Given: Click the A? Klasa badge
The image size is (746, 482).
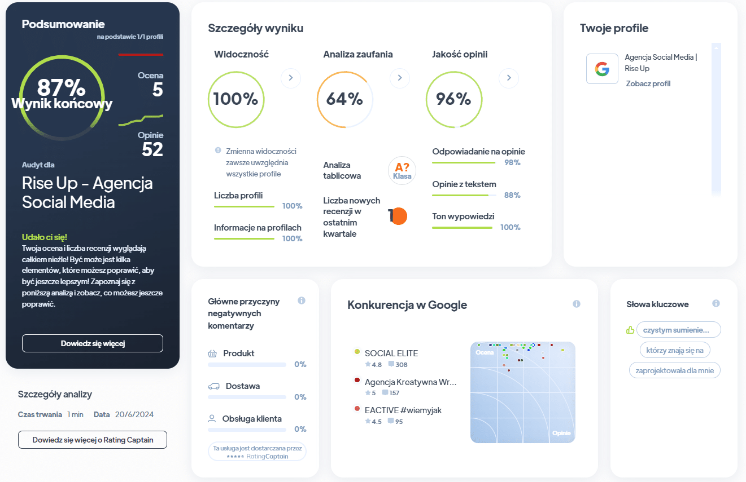Looking at the screenshot, I should [x=402, y=170].
